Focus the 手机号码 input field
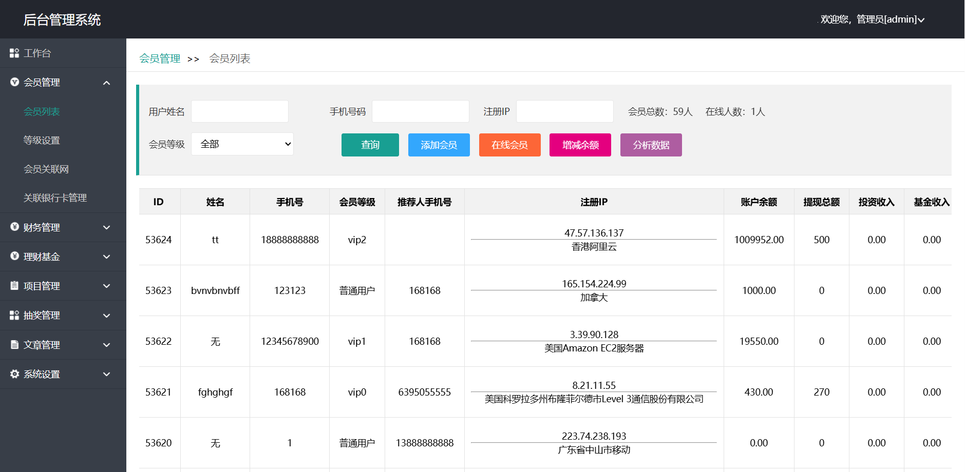The width and height of the screenshot is (965, 472). [420, 111]
